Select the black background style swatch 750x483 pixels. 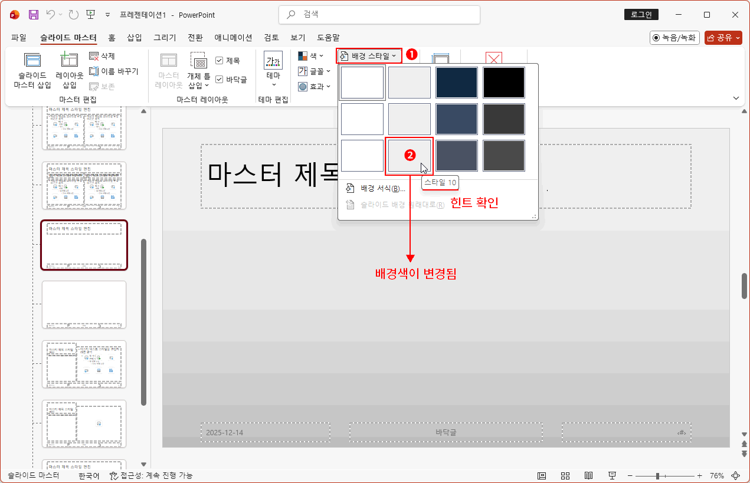tap(503, 83)
